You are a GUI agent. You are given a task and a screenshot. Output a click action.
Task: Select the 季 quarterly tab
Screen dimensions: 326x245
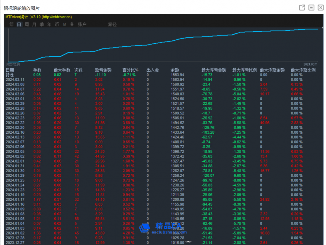click(42, 24)
